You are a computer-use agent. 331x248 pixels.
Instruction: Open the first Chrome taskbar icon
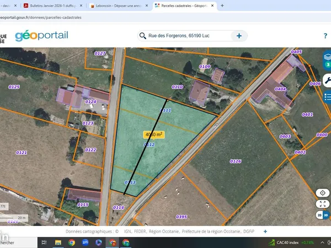point(72,242)
